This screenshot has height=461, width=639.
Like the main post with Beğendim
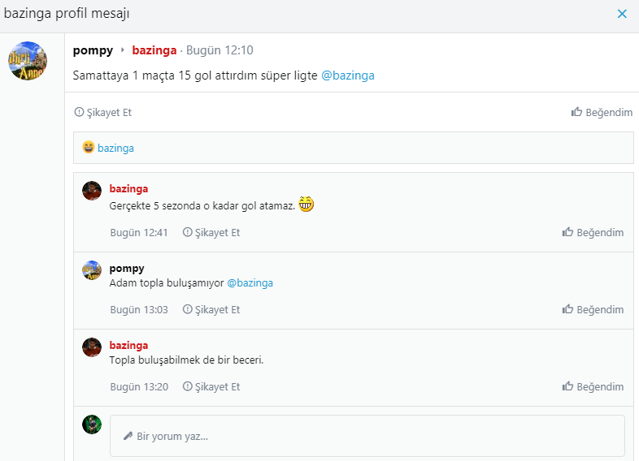(602, 113)
